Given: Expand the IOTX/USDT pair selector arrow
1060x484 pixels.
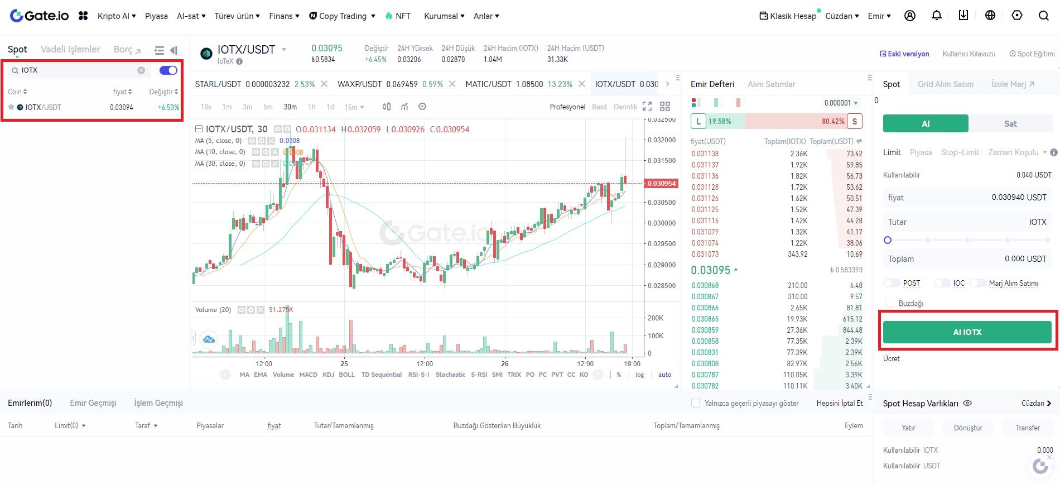Looking at the screenshot, I should point(284,50).
